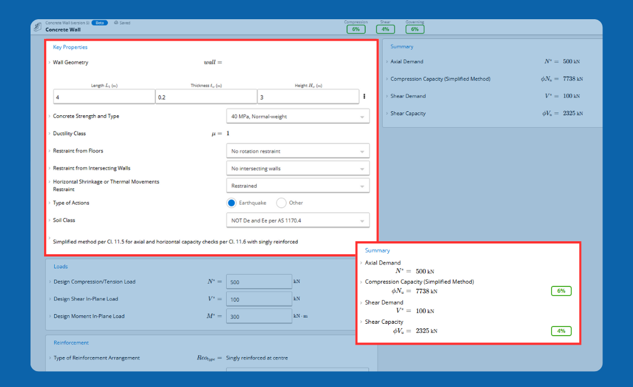Click the 'wall =' geometry expression
Viewport: 633px width, 387px height.
(213, 62)
